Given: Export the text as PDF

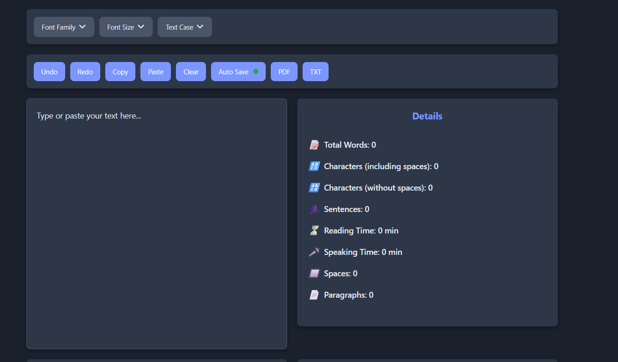Looking at the screenshot, I should [284, 72].
